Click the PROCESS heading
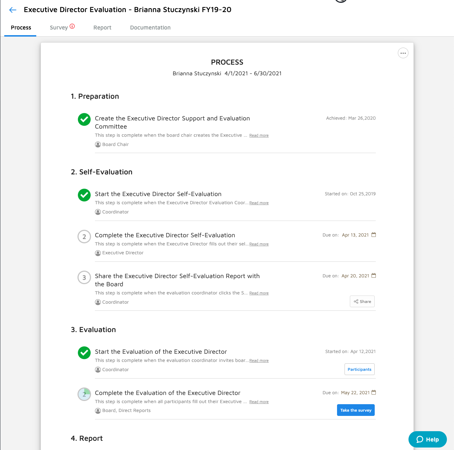 pos(227,62)
